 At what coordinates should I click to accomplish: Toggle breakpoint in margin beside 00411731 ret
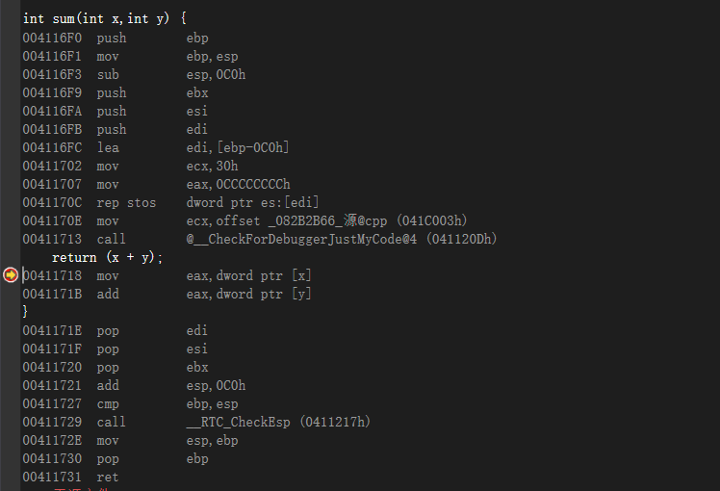tap(10, 477)
